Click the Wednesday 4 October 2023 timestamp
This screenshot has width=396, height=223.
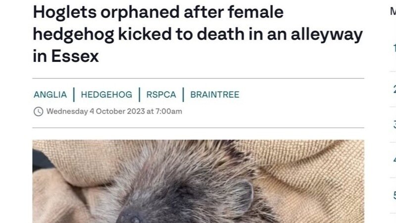(x=114, y=111)
